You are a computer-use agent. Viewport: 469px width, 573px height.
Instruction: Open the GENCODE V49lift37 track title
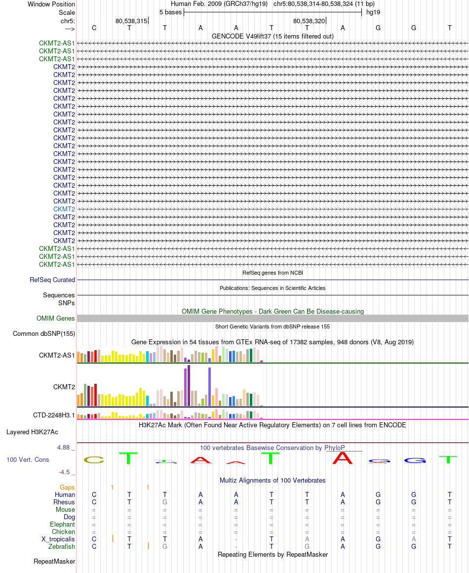pyautogui.click(x=273, y=36)
